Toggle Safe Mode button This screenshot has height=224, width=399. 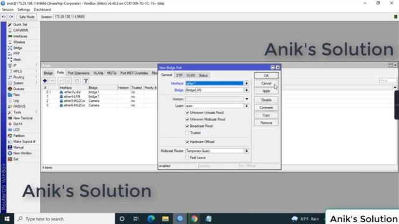click(x=27, y=17)
